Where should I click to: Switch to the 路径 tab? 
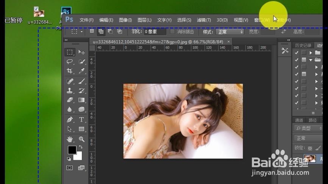(312, 120)
